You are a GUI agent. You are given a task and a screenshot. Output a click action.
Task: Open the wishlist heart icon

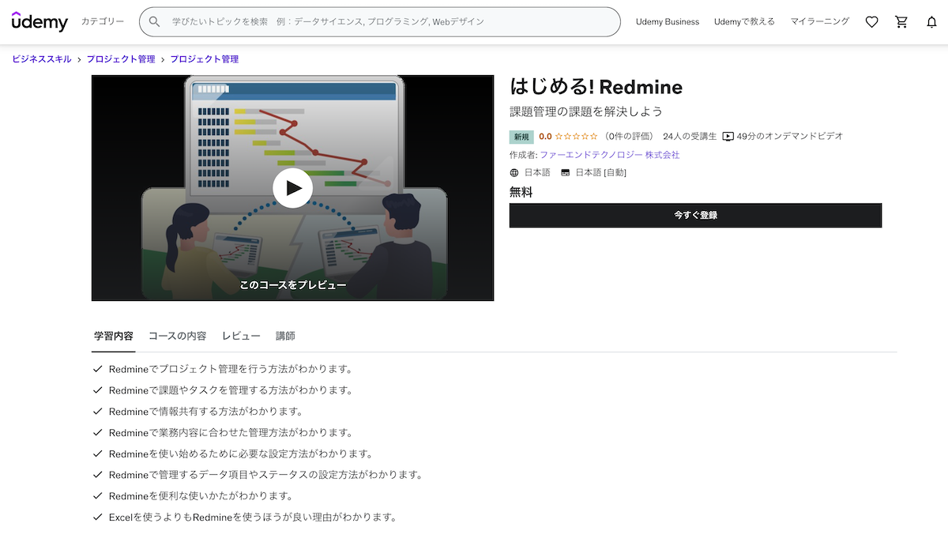coord(871,22)
